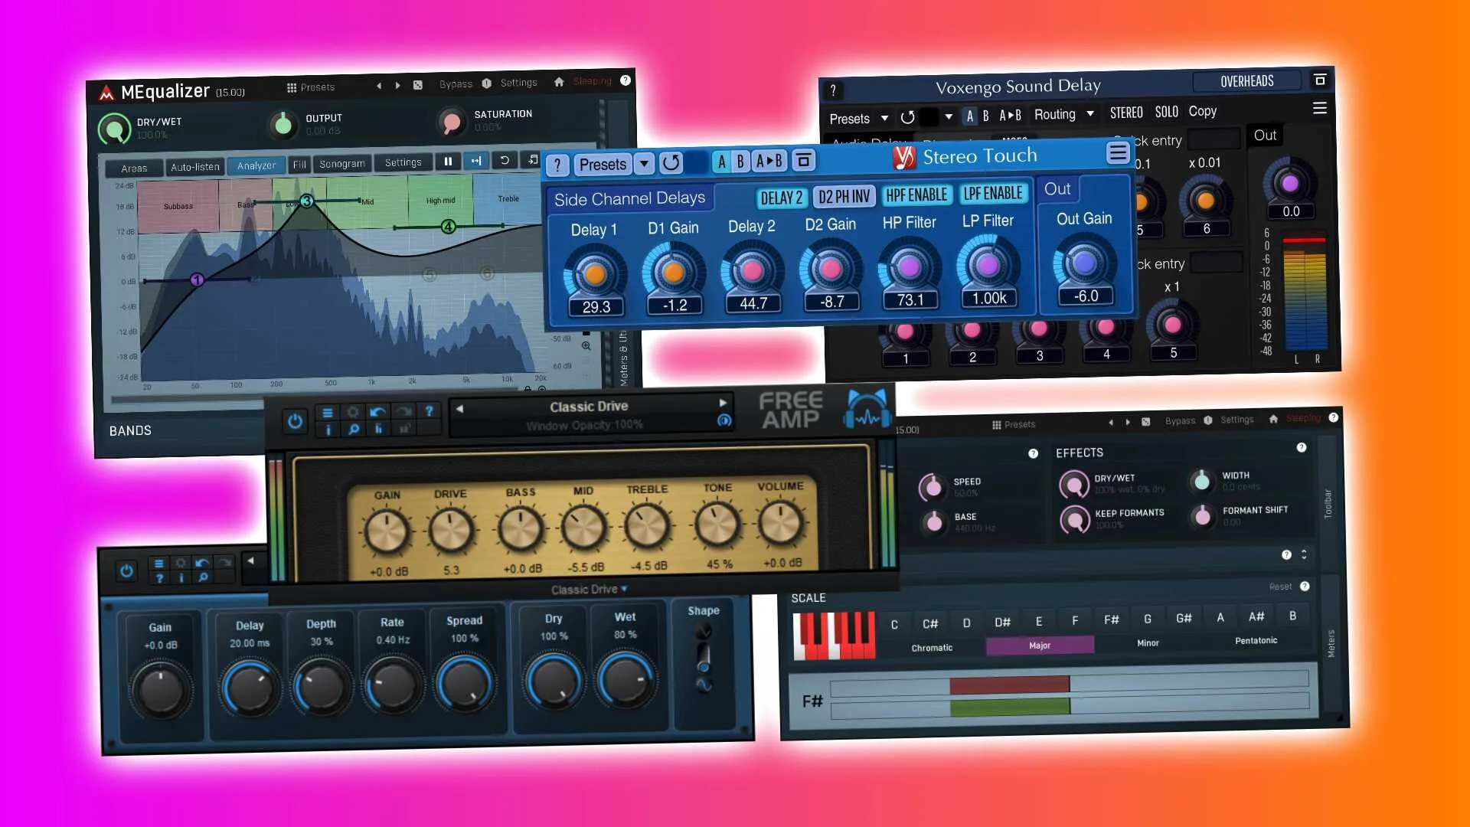Click the random-preset dice icon in MEqualizer
The height and width of the screenshot is (827, 1470).
pyautogui.click(x=418, y=85)
